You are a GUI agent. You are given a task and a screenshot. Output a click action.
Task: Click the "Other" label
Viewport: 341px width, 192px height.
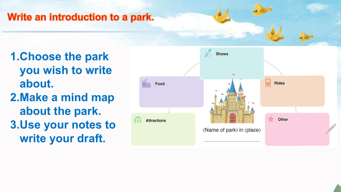(x=283, y=119)
